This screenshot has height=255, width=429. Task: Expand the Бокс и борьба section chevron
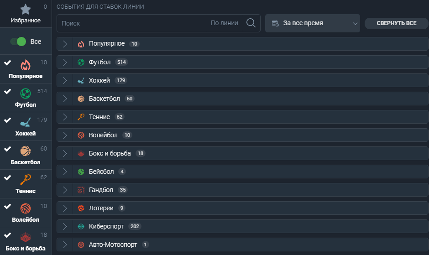pyautogui.click(x=65, y=153)
